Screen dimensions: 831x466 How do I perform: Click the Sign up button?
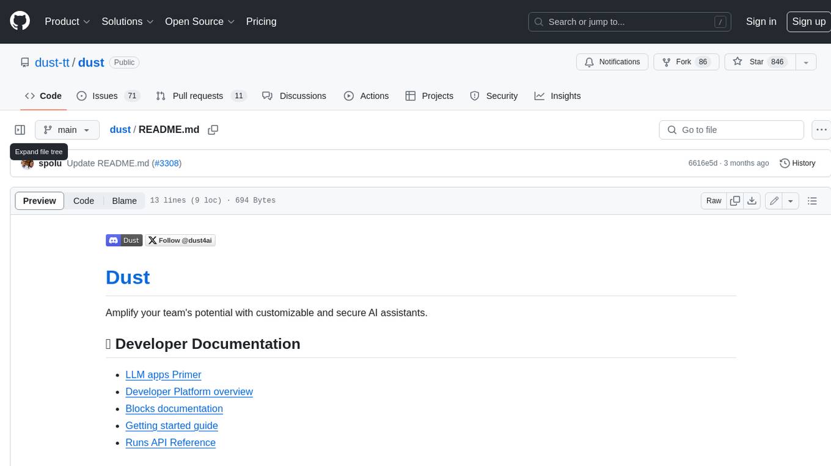coord(808,21)
